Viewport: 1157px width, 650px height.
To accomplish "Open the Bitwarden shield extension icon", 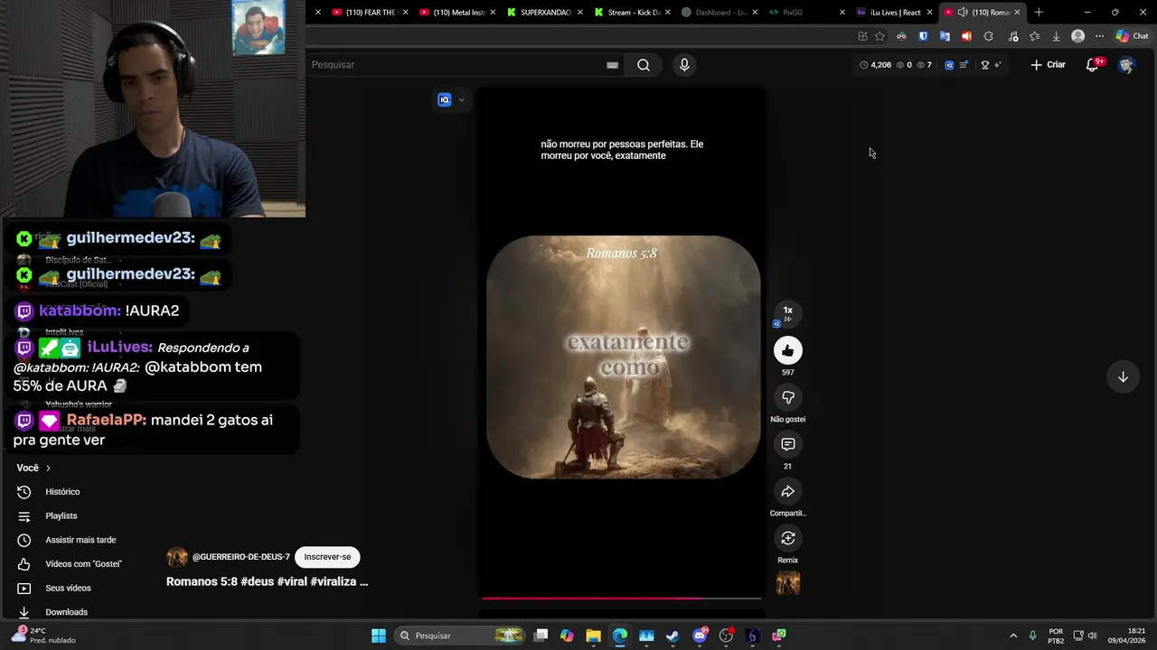I will pyautogui.click(x=923, y=36).
